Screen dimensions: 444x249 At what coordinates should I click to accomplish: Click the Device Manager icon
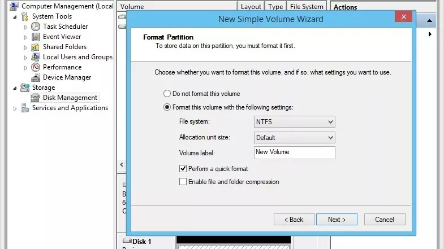point(36,77)
